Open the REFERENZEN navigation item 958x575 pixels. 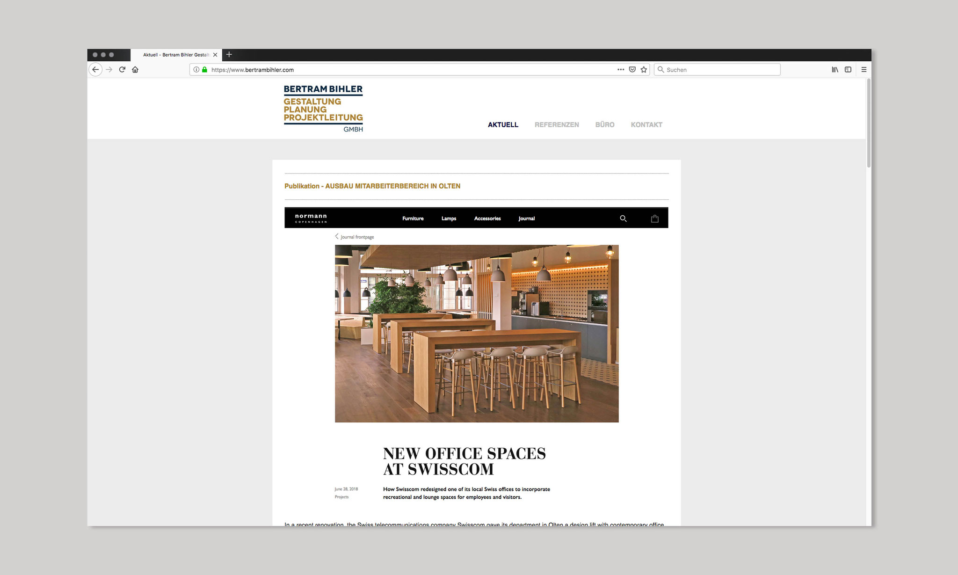[557, 125]
